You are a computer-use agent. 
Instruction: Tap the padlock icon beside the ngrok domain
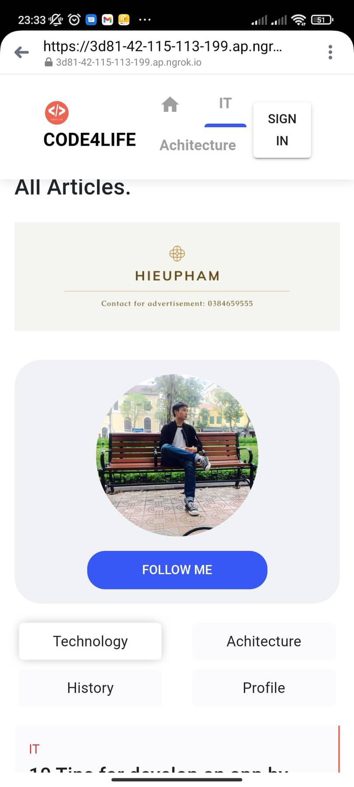[49, 62]
